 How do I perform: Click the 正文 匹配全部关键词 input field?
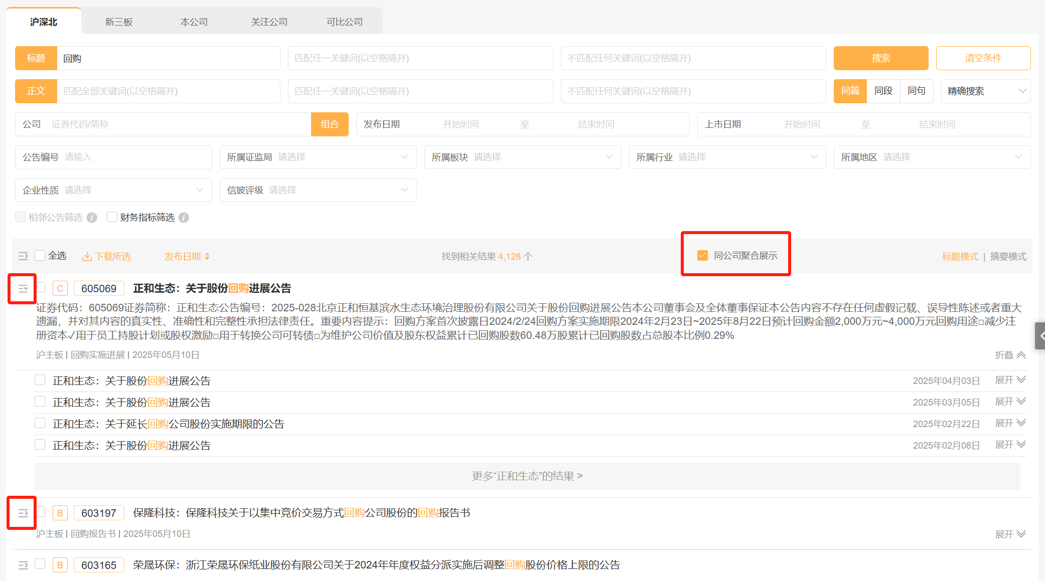tap(169, 91)
